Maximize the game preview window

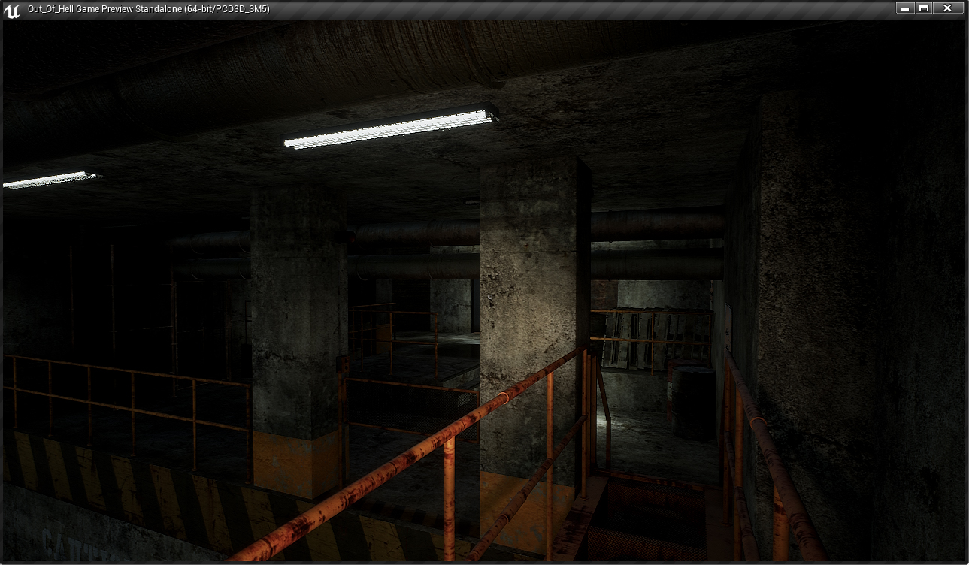coord(924,8)
